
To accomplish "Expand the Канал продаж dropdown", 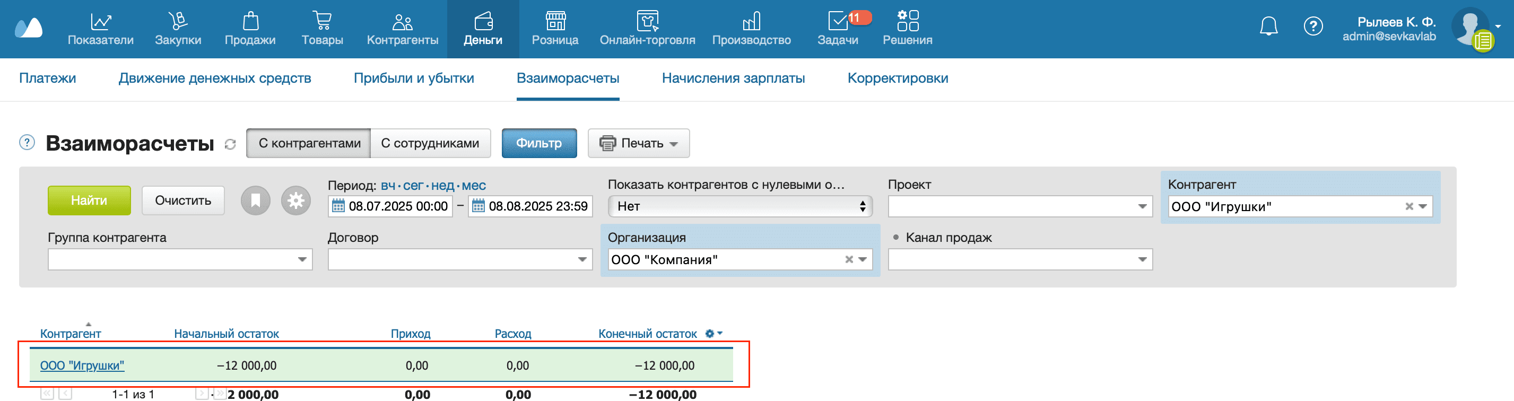I will tap(1142, 259).
